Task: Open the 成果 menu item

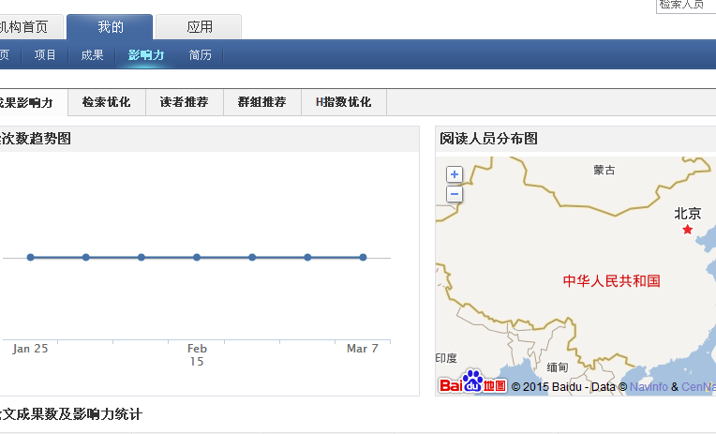Action: pyautogui.click(x=92, y=54)
